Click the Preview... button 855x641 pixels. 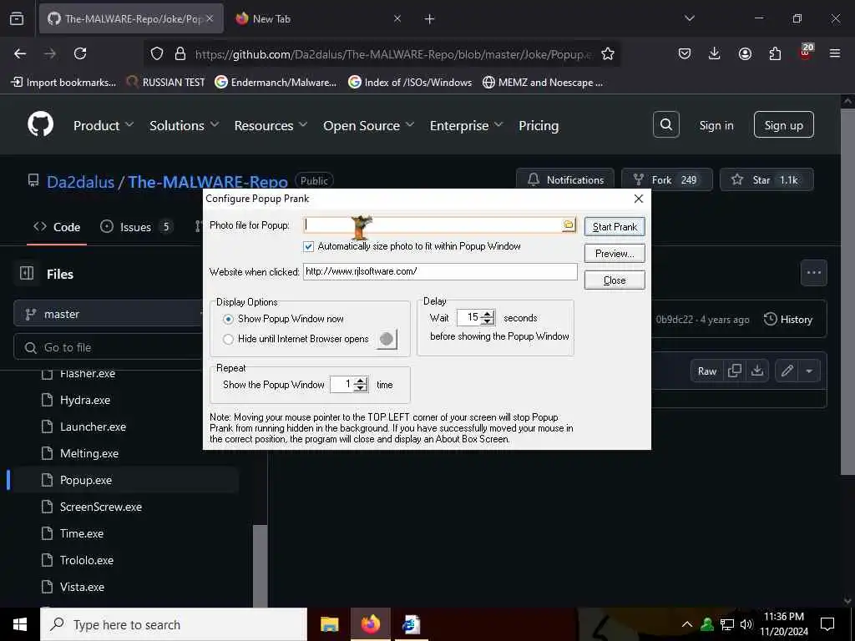point(615,254)
